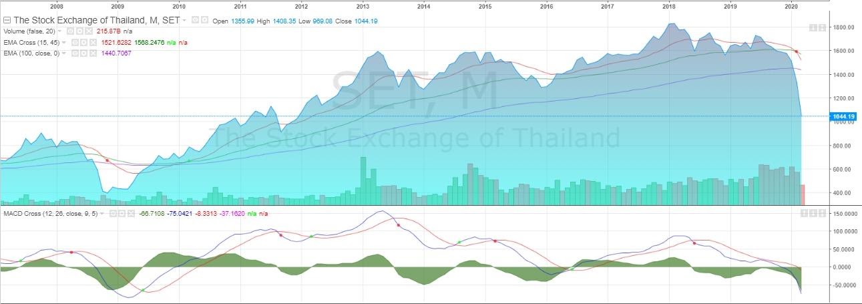Open dropdown arrow beside the SET symbol title

point(184,21)
